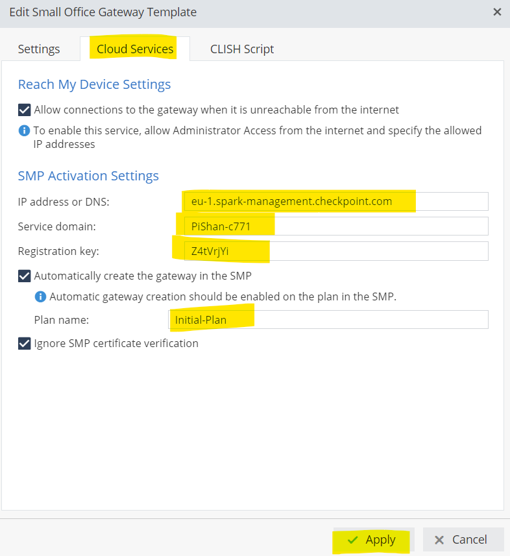Click the 'Plan name:' label
This screenshot has width=510, height=556.
[x=61, y=320]
